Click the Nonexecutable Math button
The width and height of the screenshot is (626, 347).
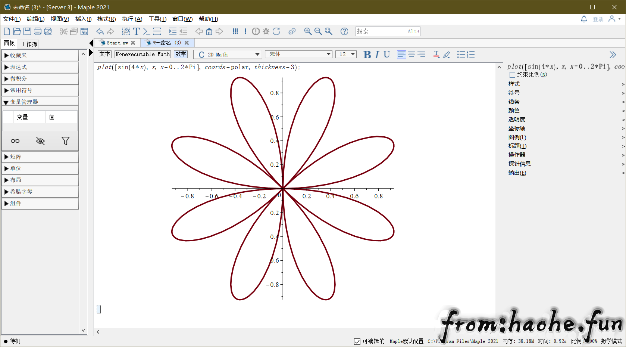[143, 54]
